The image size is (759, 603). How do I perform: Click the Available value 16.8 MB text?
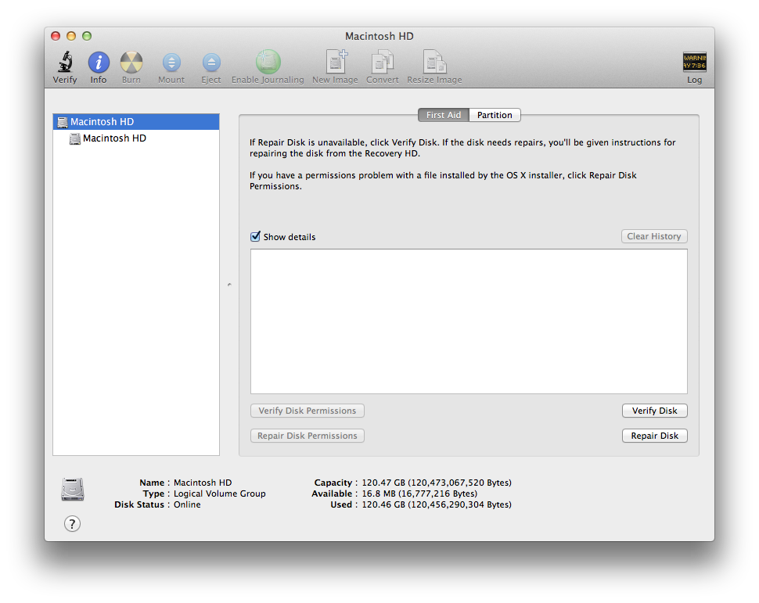(419, 494)
